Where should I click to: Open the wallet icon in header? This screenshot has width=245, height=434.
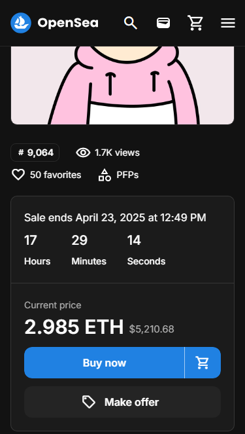pyautogui.click(x=163, y=23)
